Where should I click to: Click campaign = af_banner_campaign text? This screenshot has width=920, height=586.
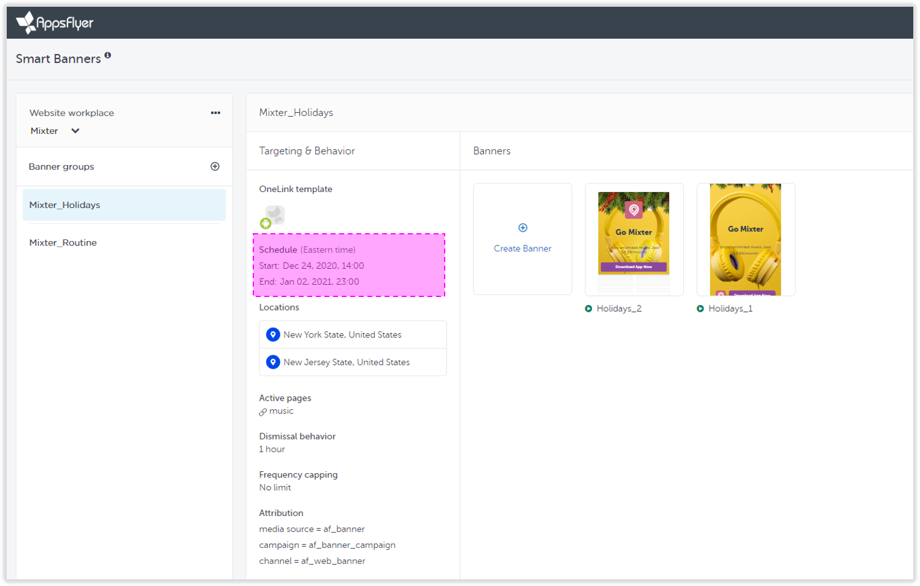click(327, 545)
